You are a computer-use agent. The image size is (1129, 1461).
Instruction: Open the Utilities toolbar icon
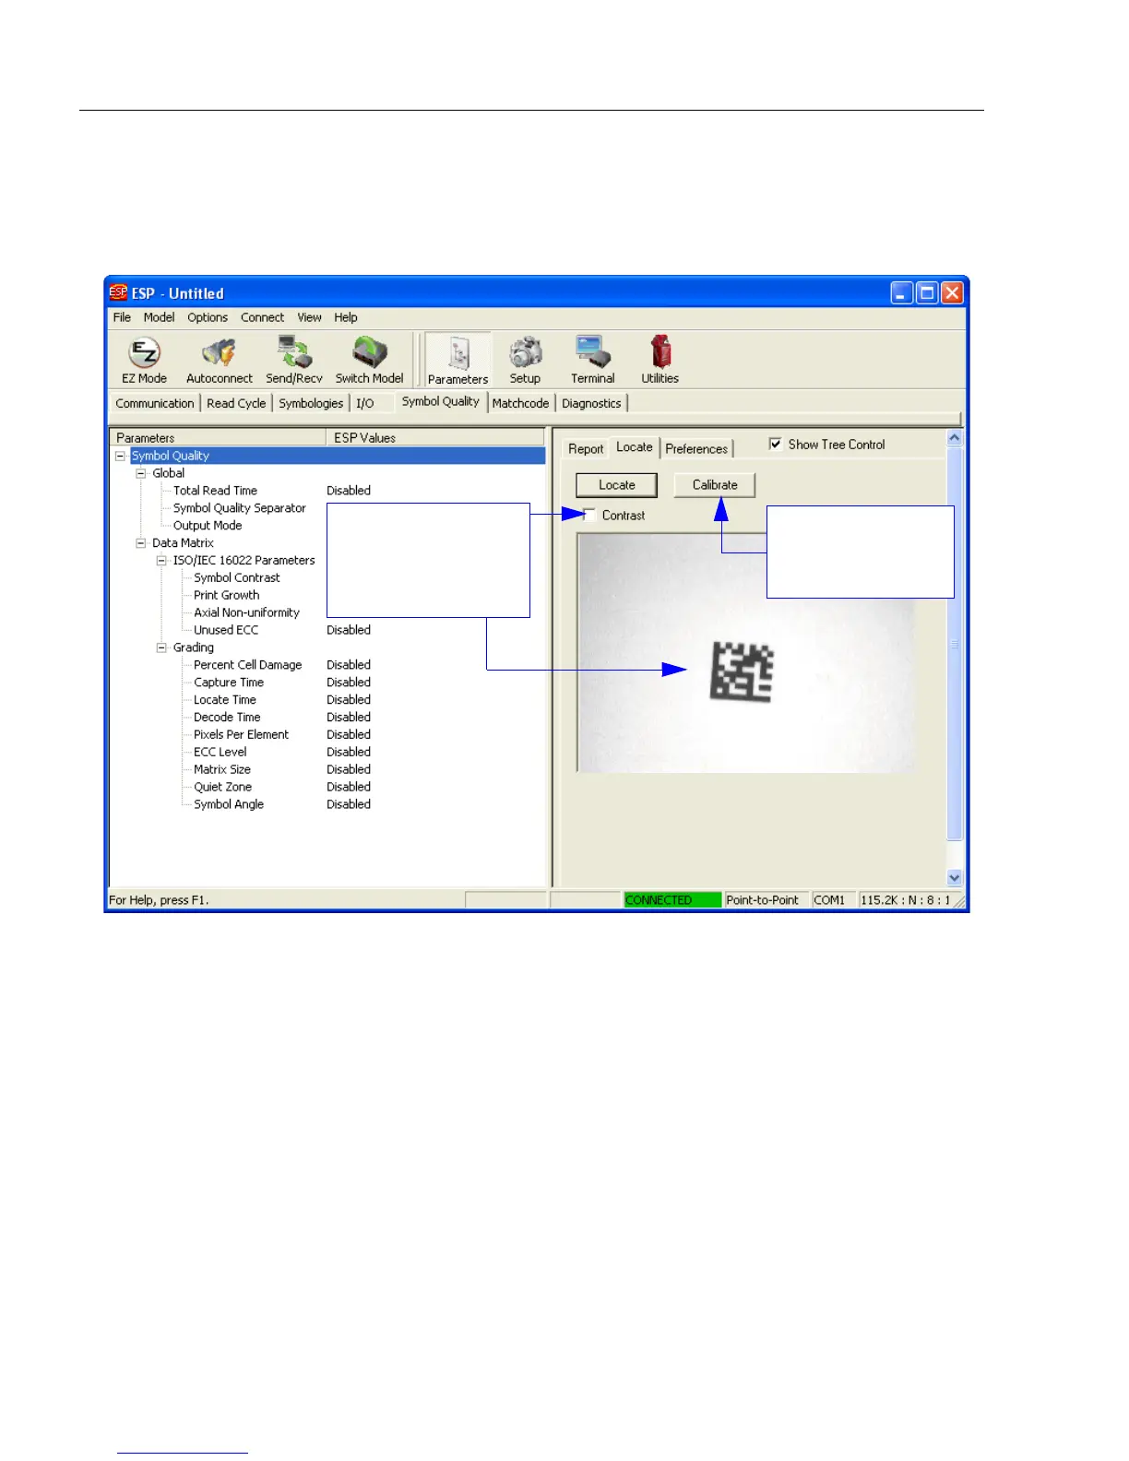660,360
